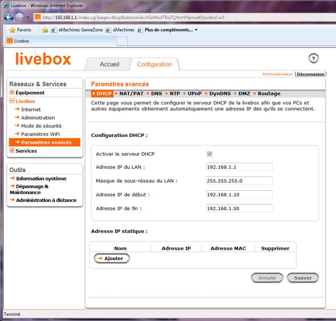Open a new blank browser tab

click(x=122, y=41)
